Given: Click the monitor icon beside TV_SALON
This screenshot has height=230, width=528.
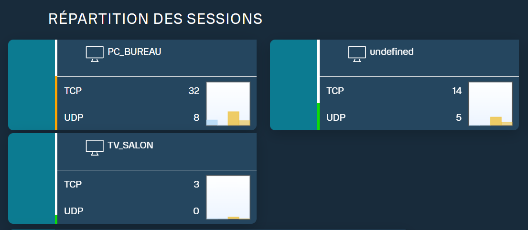Looking at the screenshot, I should 95,148.
